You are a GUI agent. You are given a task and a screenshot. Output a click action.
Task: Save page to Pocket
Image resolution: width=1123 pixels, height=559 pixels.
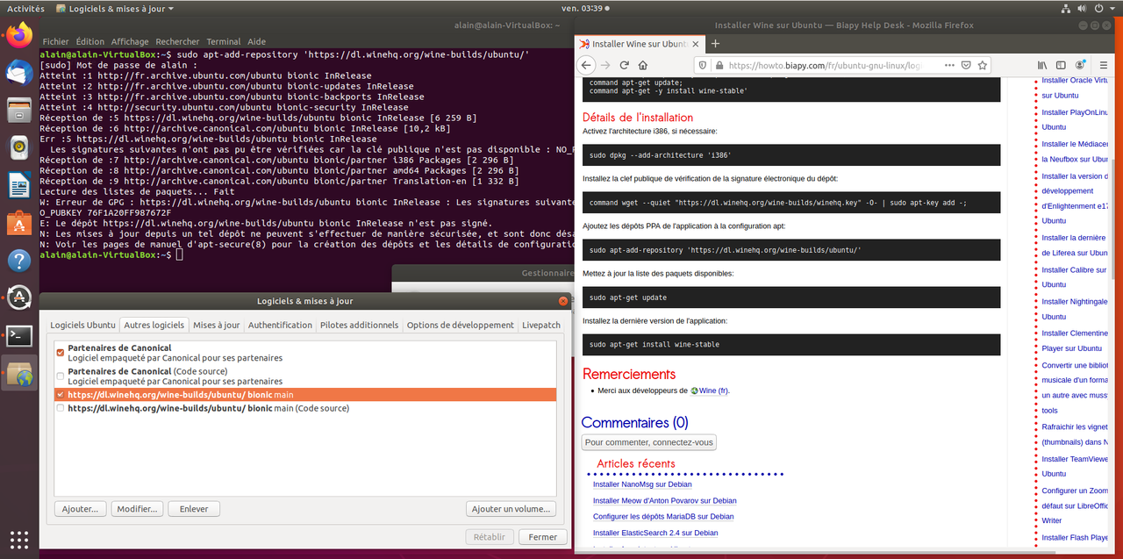tap(966, 65)
